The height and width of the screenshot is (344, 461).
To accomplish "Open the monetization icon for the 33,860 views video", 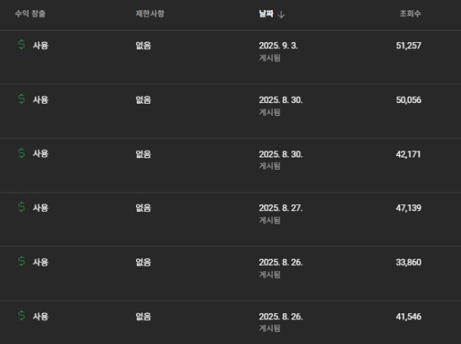I will tap(22, 262).
